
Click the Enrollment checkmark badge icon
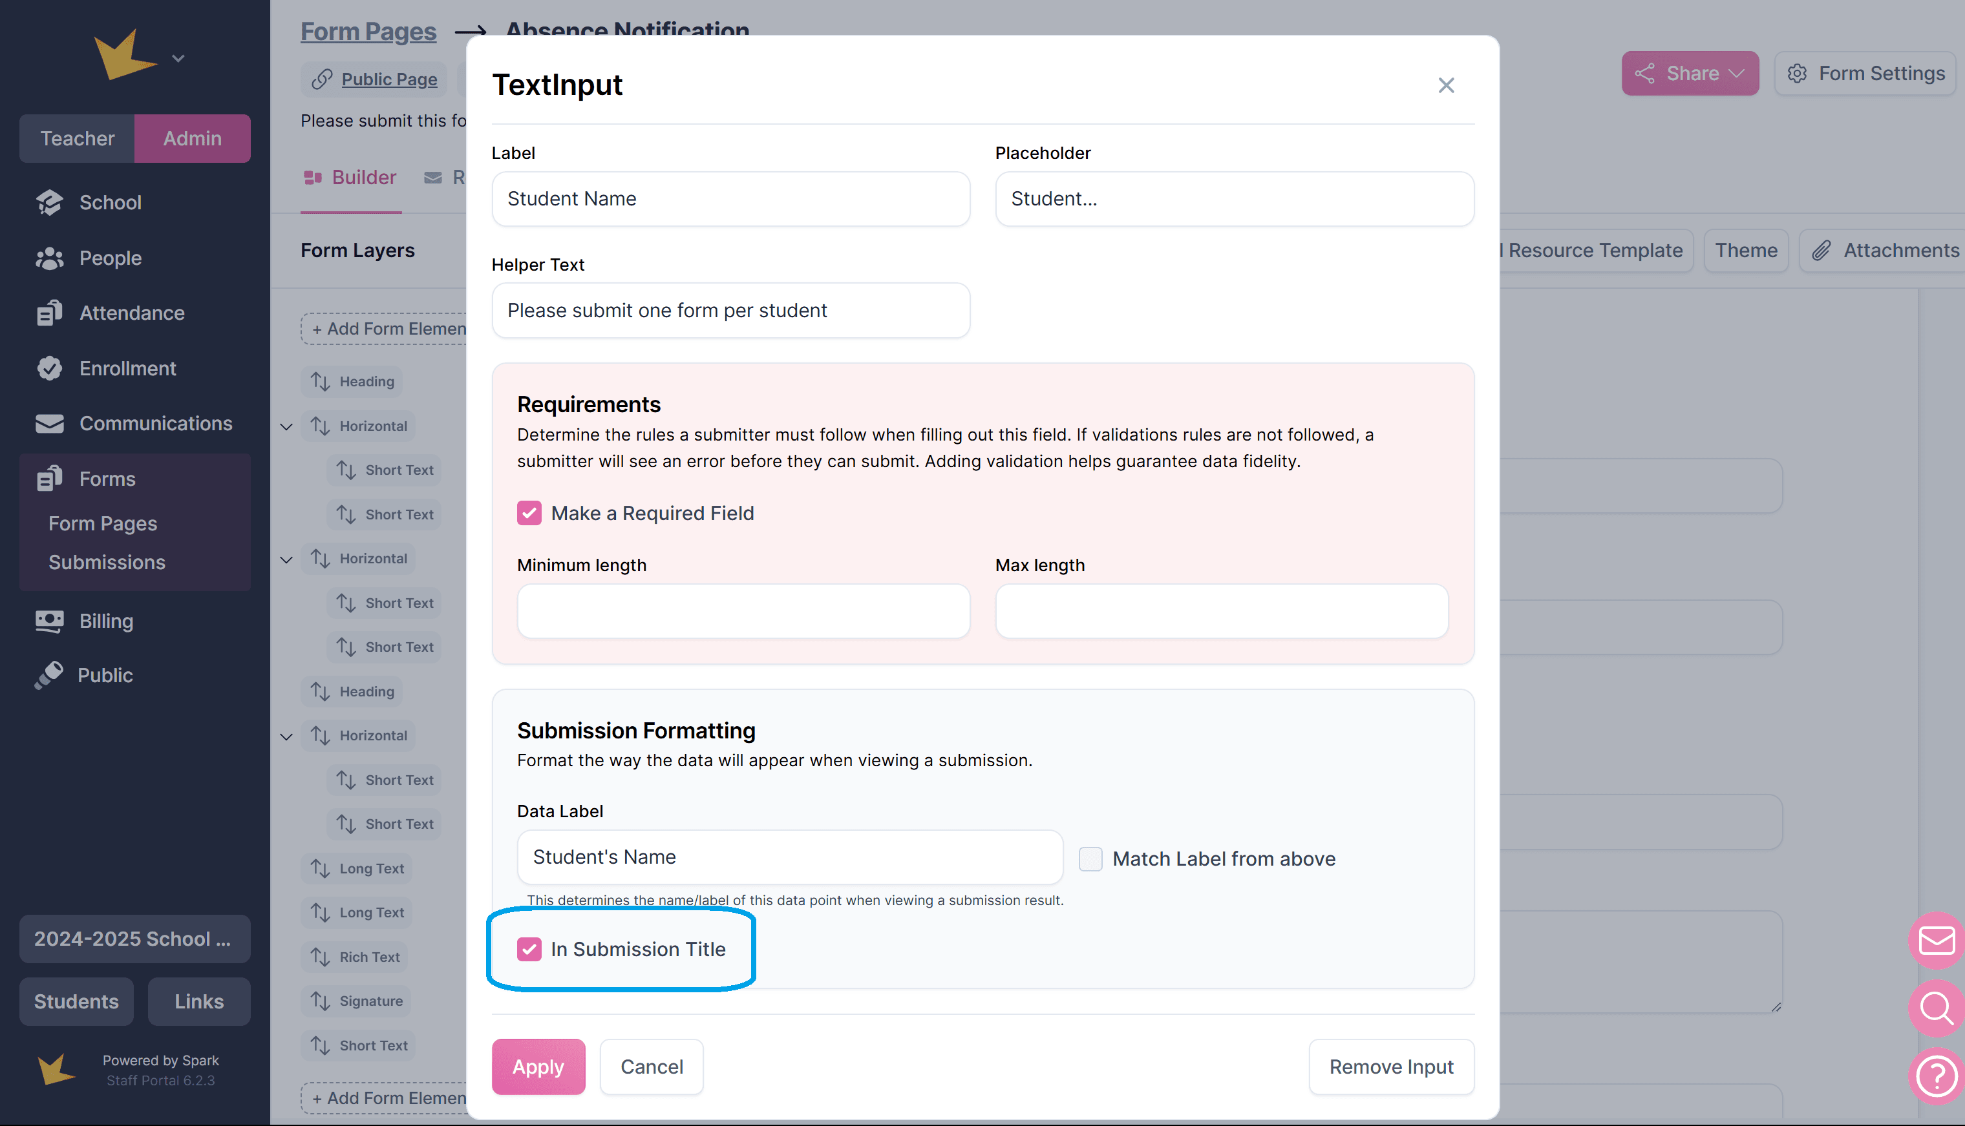coord(50,368)
